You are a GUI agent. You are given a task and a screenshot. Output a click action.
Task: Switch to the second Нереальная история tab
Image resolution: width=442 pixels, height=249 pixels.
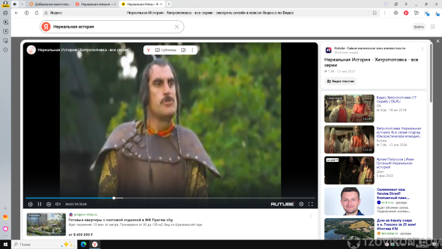(x=96, y=4)
